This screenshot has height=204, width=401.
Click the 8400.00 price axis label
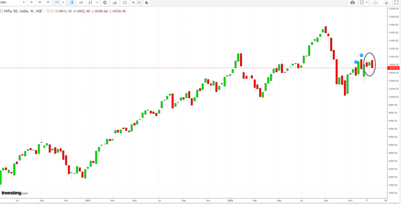pos(394,161)
